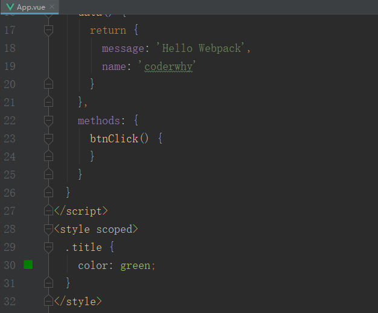378x313 pixels.
Task: Click line number 17 in gutter
Action: [x=10, y=30]
